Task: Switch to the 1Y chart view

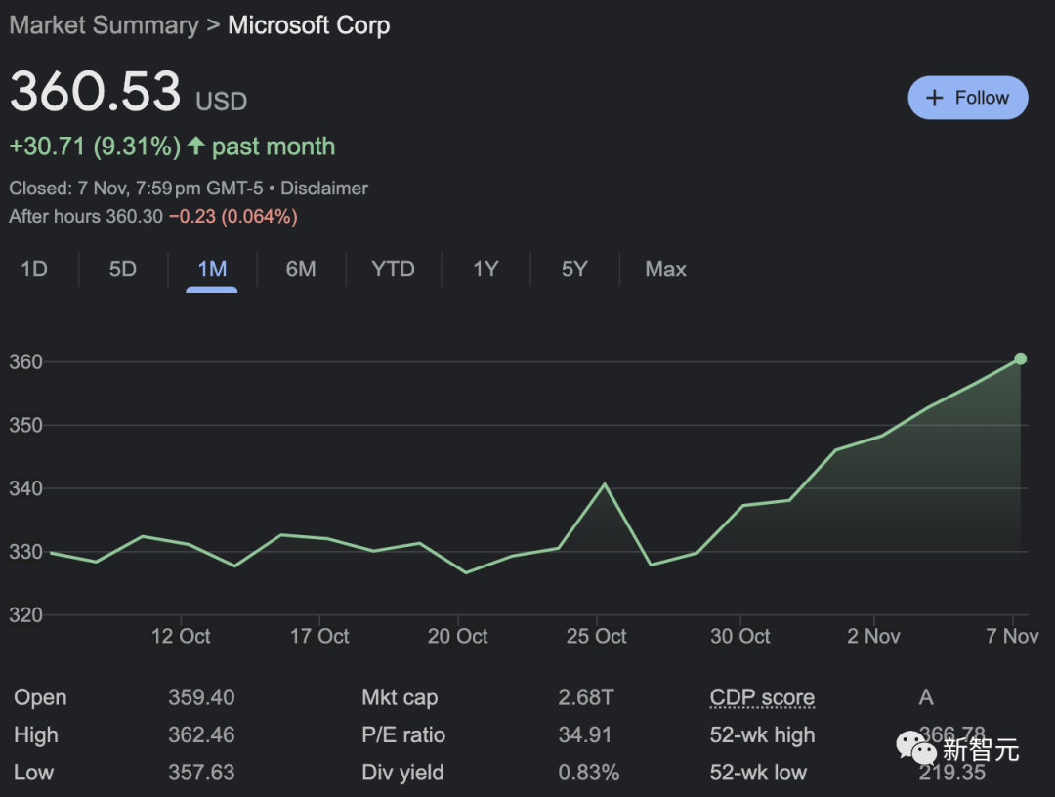Action: 485,270
